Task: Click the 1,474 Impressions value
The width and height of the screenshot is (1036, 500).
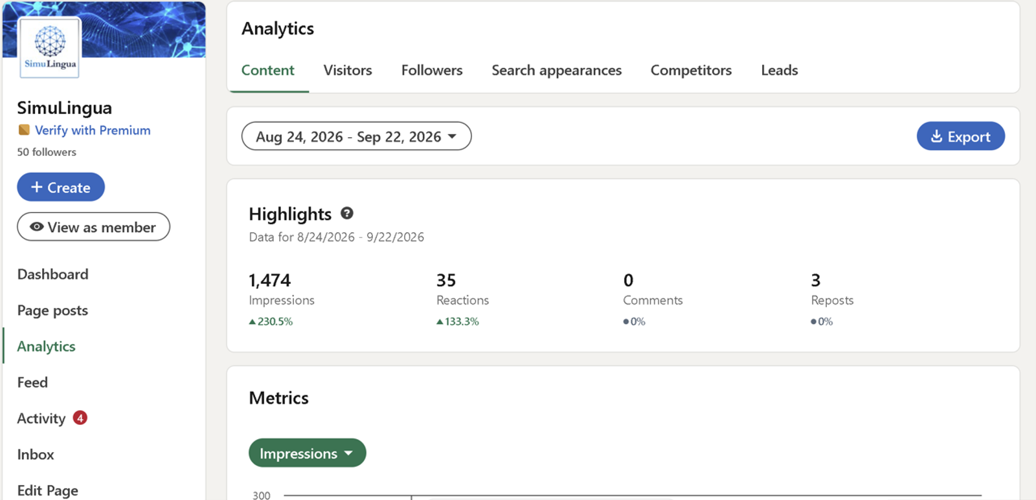Action: click(270, 280)
